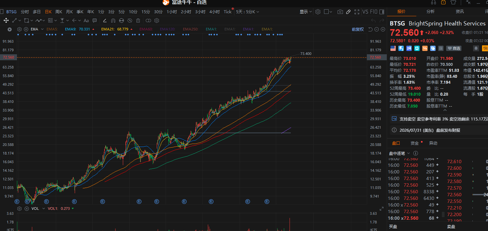Toggle the magnet snap tool

(x=113, y=21)
